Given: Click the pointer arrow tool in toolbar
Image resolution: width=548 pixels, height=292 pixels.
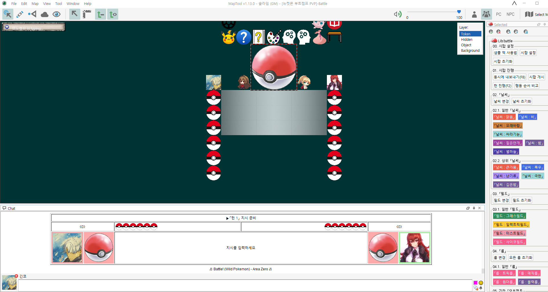Looking at the screenshot, I should 74,14.
